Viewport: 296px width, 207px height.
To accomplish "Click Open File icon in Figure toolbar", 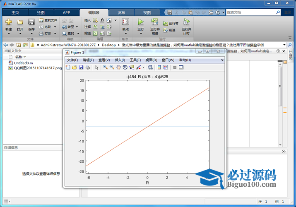I will click(x=75, y=67).
